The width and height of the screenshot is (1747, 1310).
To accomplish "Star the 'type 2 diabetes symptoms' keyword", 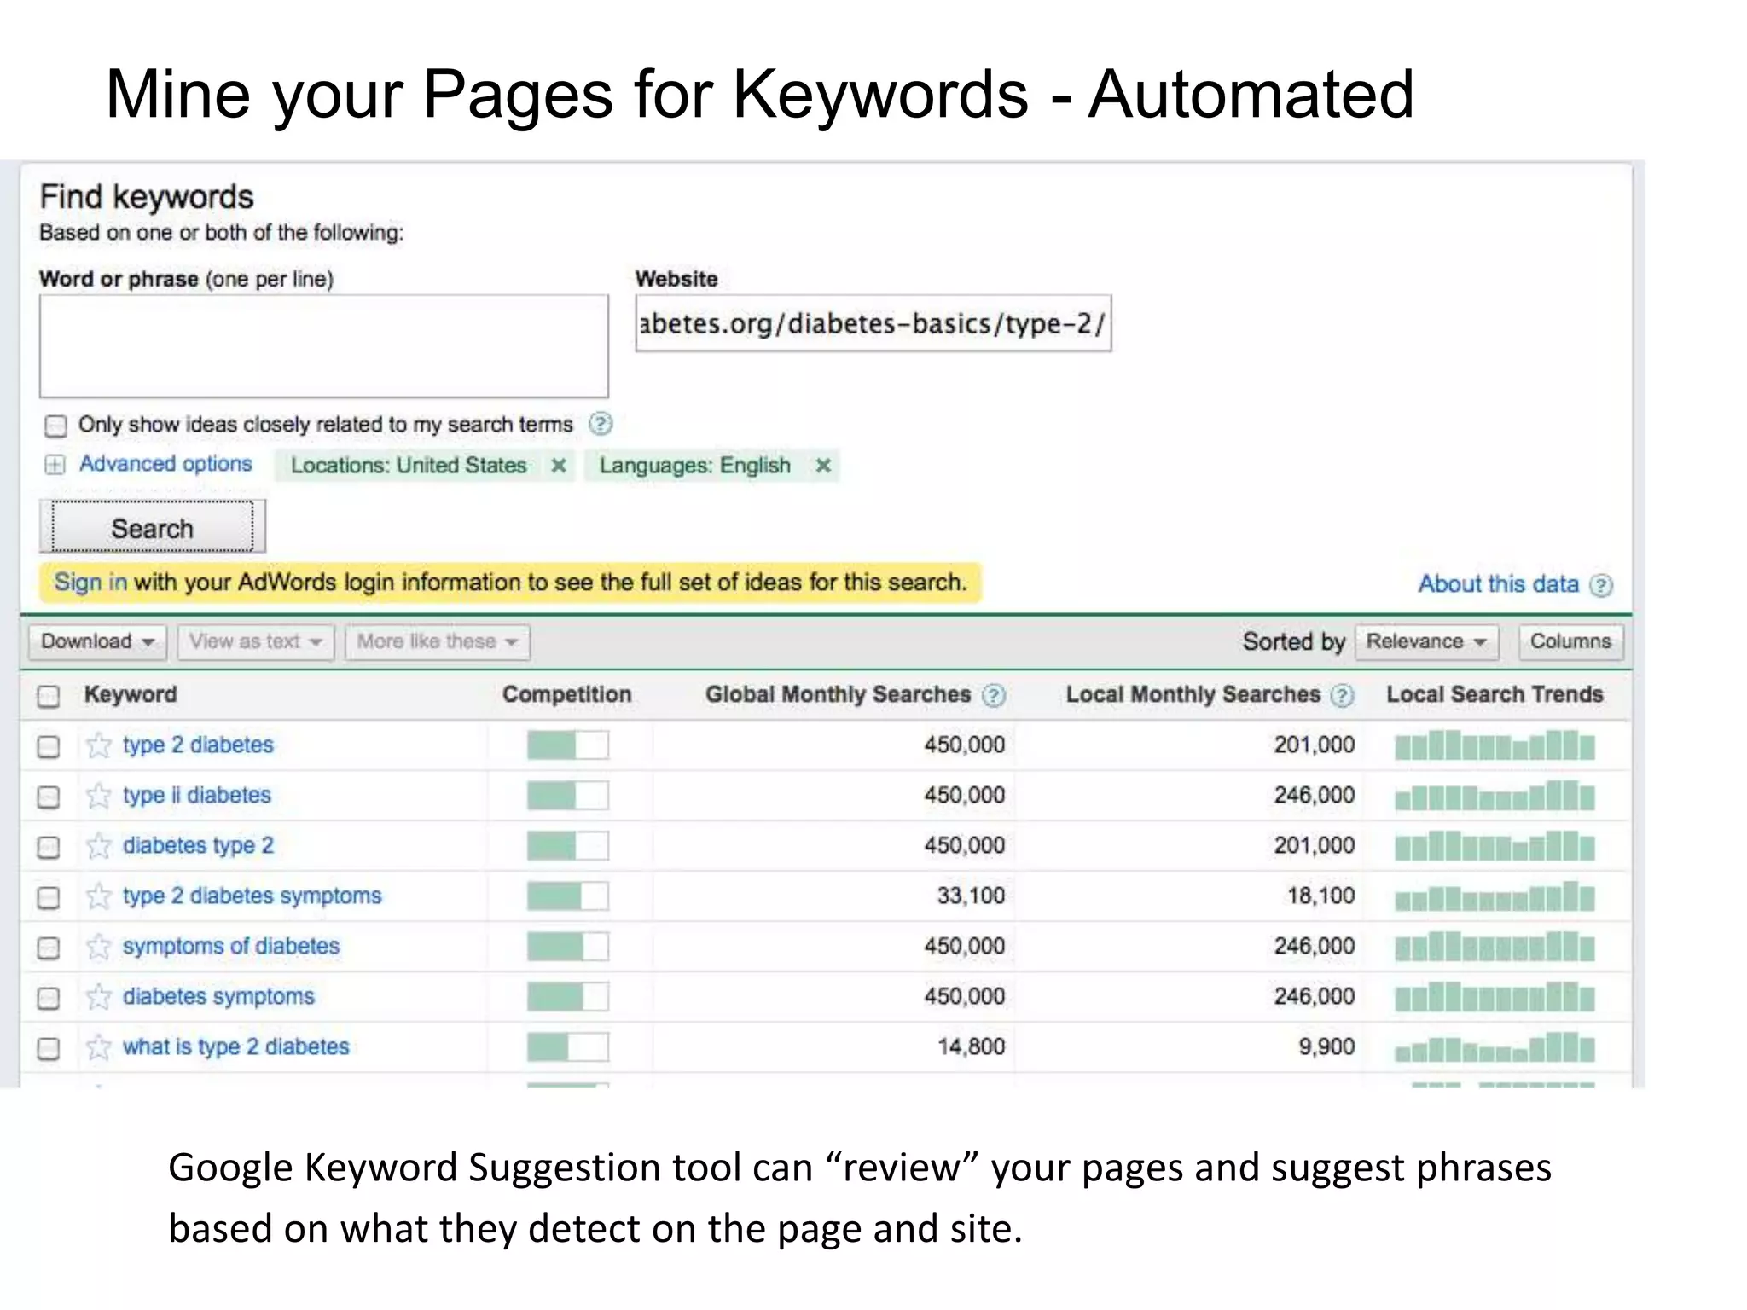I will 99,896.
